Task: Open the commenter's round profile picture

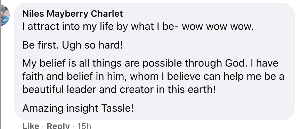Action: click(x=5, y=16)
